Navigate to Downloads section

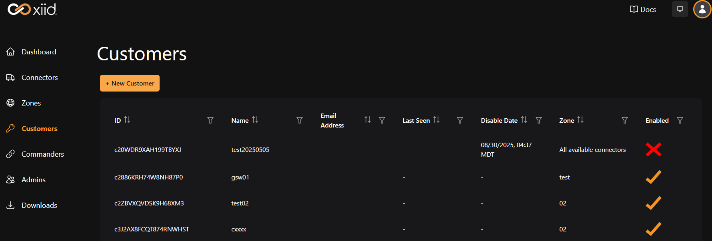pyautogui.click(x=39, y=205)
